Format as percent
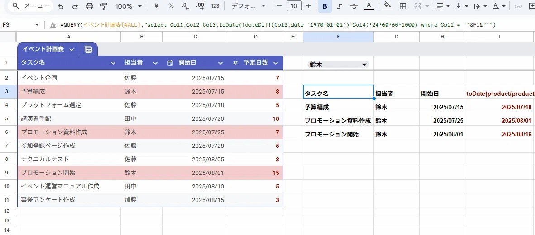This screenshot has width=535, height=235. pos(171,6)
